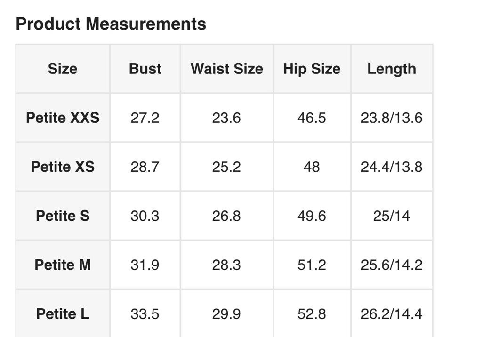482x337 pixels.
Task: Click Petite S hip value 49.6
Action: [x=312, y=216]
